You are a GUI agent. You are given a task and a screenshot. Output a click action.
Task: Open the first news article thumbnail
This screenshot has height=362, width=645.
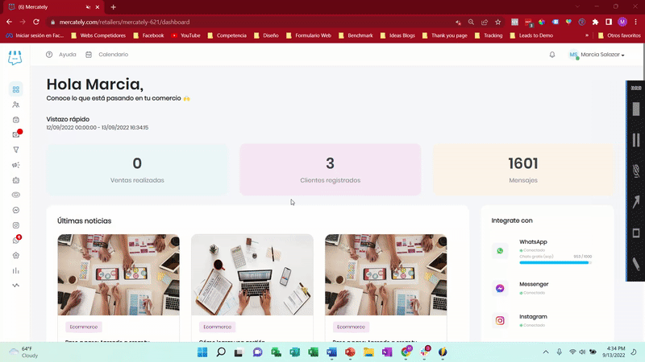click(119, 274)
